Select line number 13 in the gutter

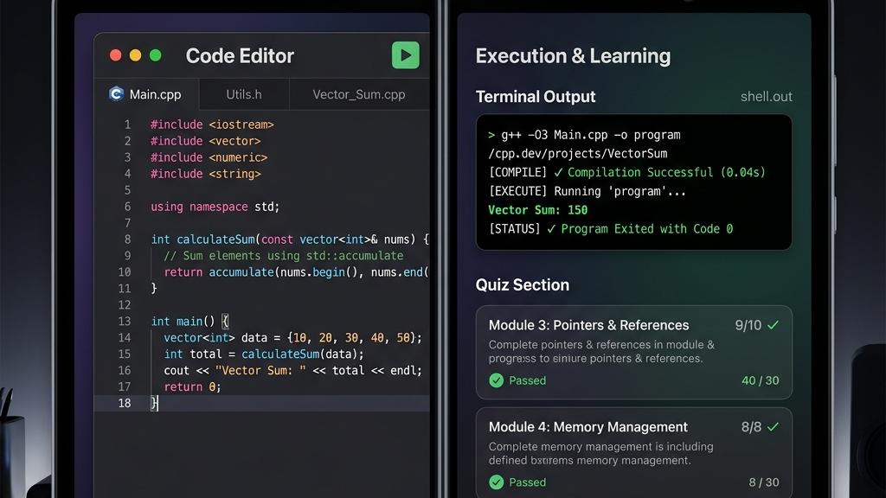(x=125, y=322)
